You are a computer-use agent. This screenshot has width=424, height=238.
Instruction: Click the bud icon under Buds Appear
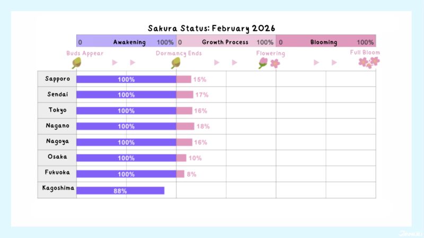click(x=76, y=63)
